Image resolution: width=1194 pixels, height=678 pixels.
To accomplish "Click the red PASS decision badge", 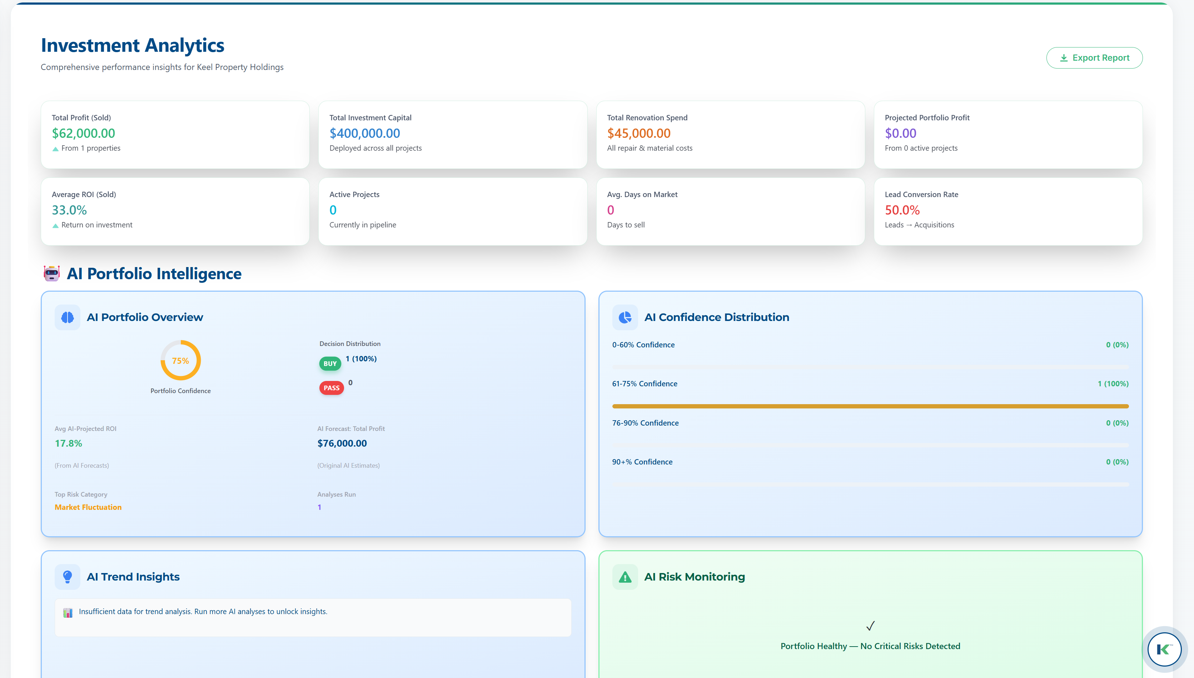I will [331, 388].
